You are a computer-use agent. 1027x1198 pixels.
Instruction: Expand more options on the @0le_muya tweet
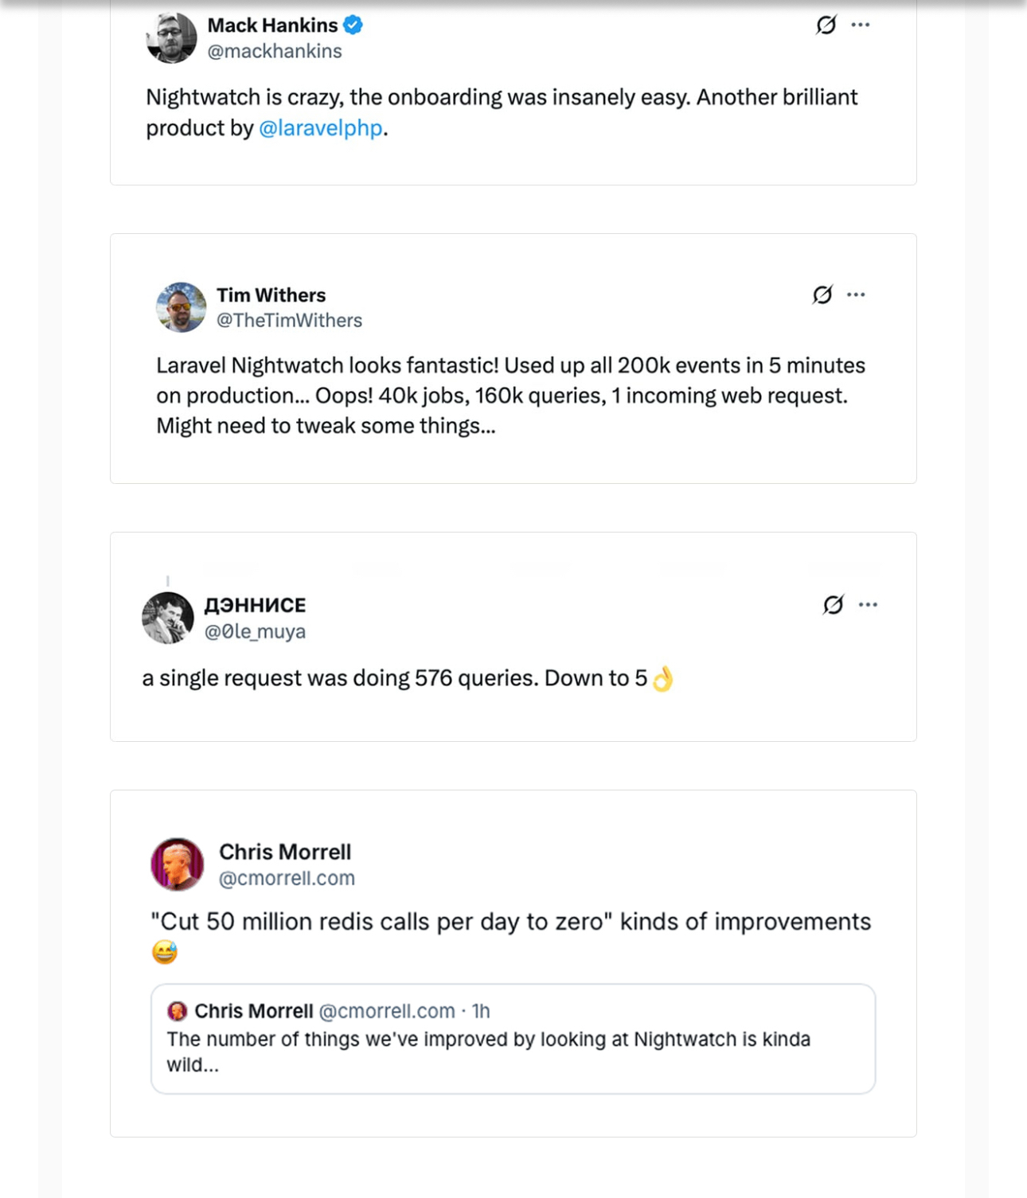(x=868, y=605)
